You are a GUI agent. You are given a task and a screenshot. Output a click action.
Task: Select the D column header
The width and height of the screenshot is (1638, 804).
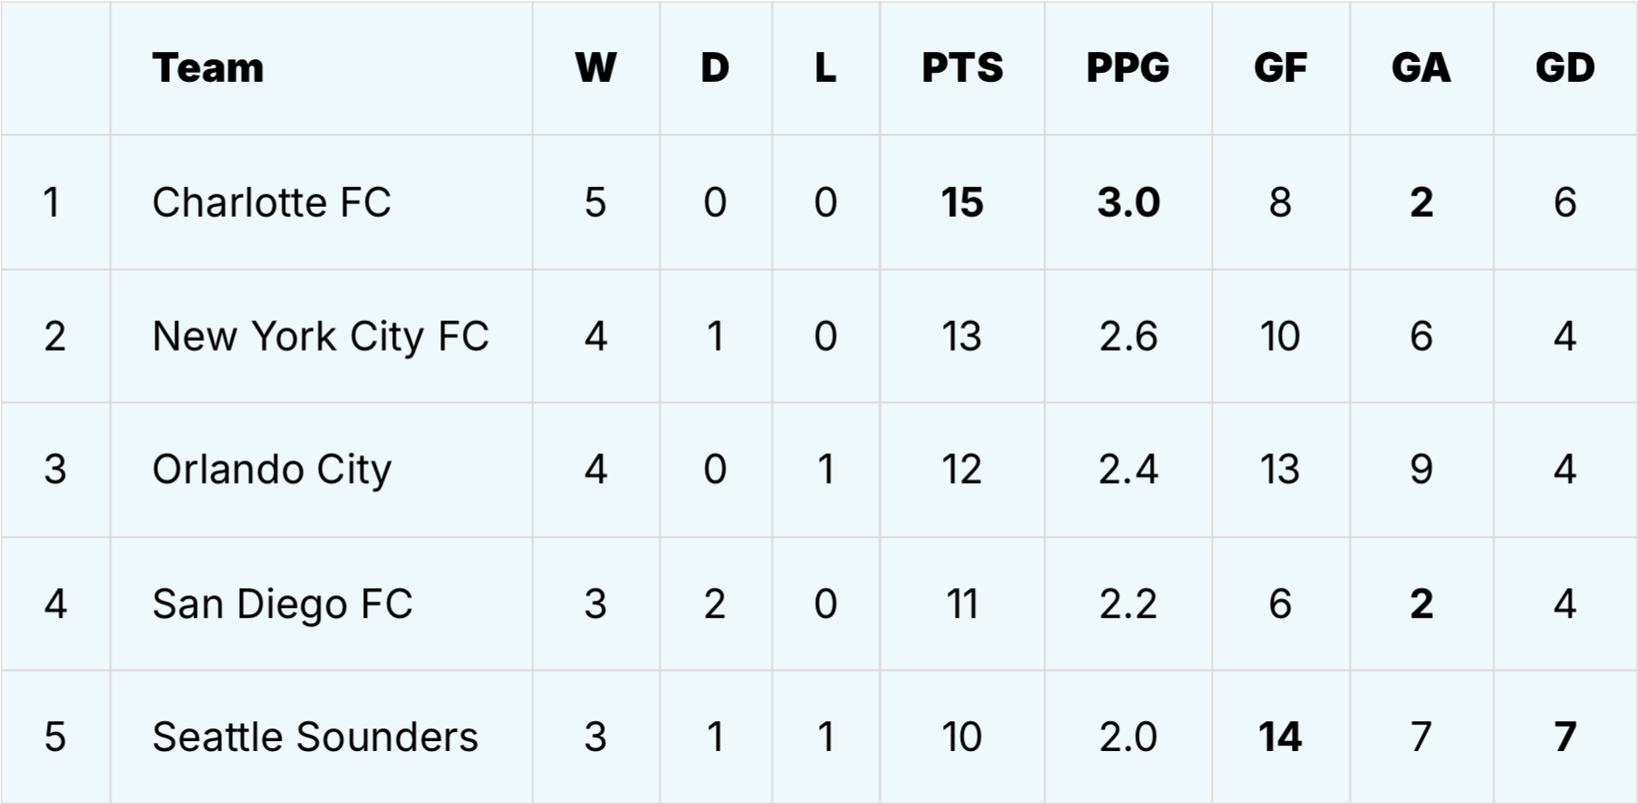[715, 68]
